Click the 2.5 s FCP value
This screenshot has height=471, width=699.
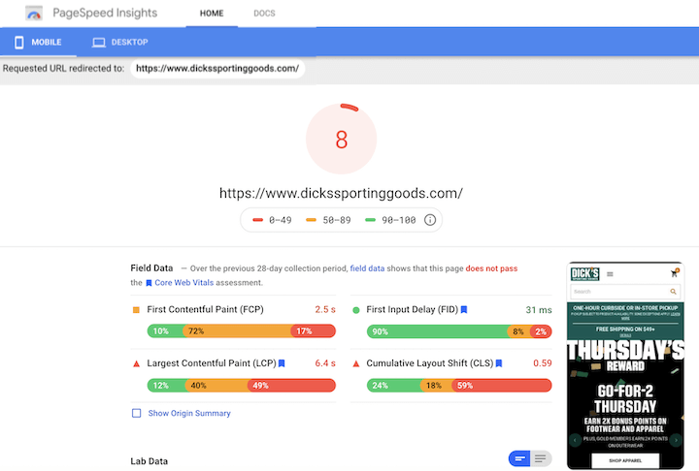tap(325, 309)
